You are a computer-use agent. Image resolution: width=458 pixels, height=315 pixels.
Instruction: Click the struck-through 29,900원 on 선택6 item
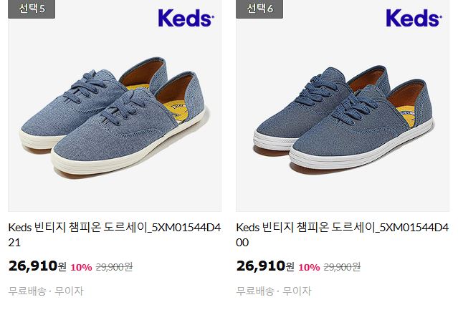point(342,266)
